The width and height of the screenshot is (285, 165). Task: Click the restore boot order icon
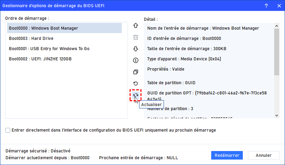click(x=136, y=84)
